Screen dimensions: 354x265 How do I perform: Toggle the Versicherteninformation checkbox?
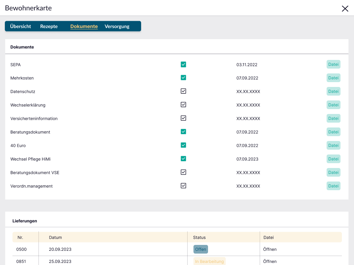tap(183, 118)
